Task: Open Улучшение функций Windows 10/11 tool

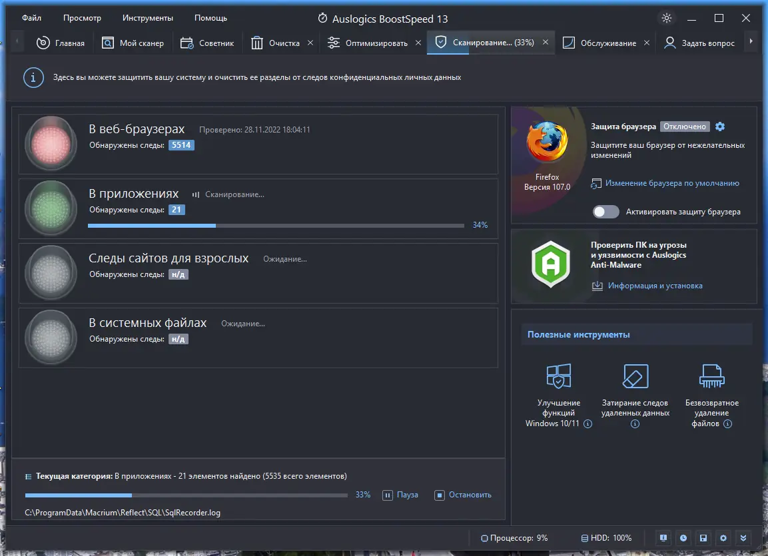Action: (x=559, y=396)
